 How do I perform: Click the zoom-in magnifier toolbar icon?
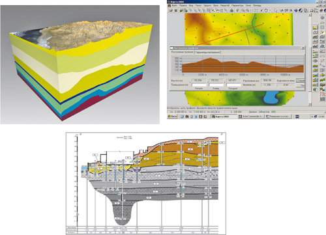pos(243,10)
